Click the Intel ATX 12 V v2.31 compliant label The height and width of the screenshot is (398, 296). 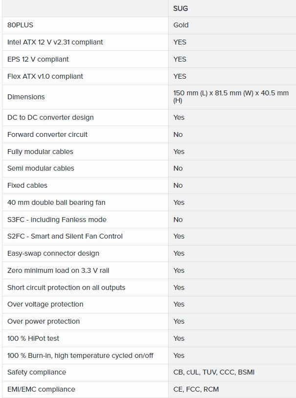tap(55, 42)
